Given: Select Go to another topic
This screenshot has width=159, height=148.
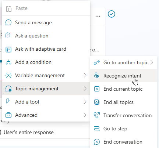Looking at the screenshot, I should 123,62.
